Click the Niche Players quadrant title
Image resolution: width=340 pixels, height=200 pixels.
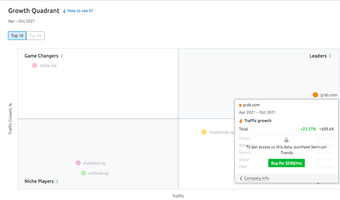pos(39,181)
